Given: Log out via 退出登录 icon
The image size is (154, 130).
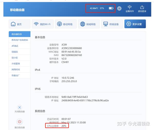Looking at the screenshot, I should (142, 9).
